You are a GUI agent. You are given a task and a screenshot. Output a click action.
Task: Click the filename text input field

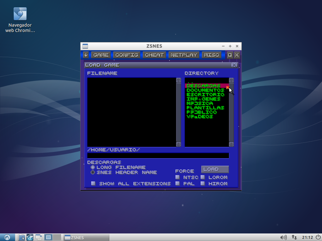(158, 156)
